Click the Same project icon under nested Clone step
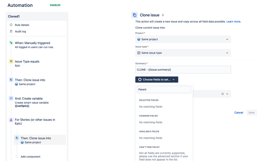This screenshot has width=268, height=161. tap(22, 143)
